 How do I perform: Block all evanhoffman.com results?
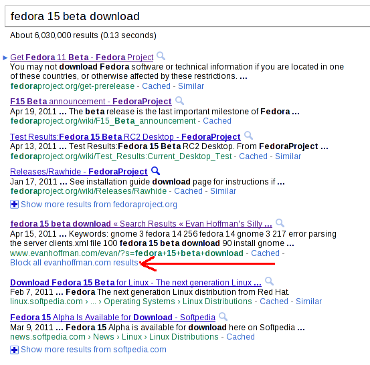[x=74, y=263]
